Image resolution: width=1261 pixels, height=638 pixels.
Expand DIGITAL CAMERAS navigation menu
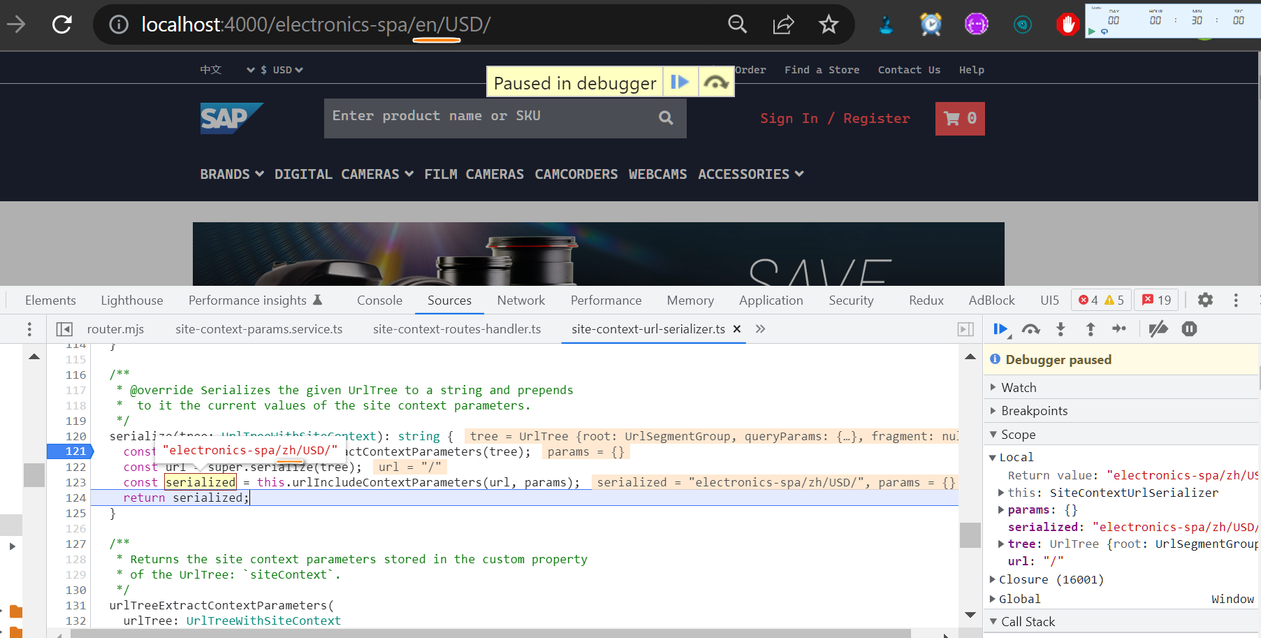click(x=344, y=174)
